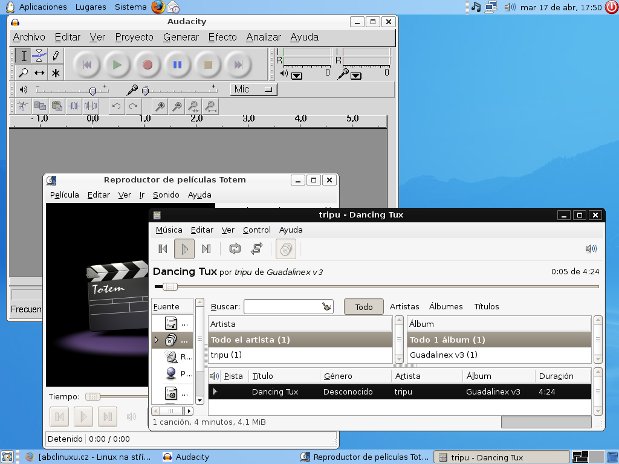Expand the library source tree arrow in Fuente
Viewport: 619px width, 464px height.
coord(157,340)
